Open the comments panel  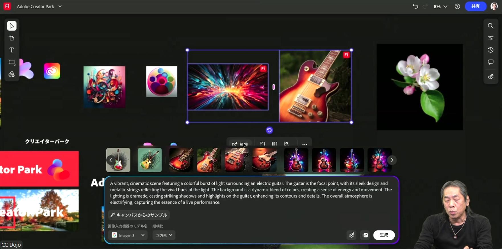click(491, 62)
